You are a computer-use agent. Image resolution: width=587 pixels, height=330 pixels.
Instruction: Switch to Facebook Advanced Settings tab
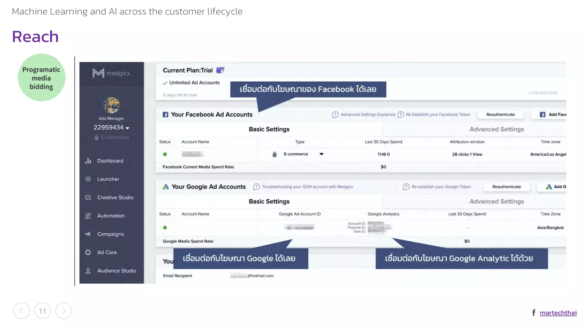pyautogui.click(x=496, y=129)
